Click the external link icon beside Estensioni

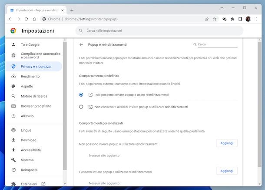[x=43, y=184]
